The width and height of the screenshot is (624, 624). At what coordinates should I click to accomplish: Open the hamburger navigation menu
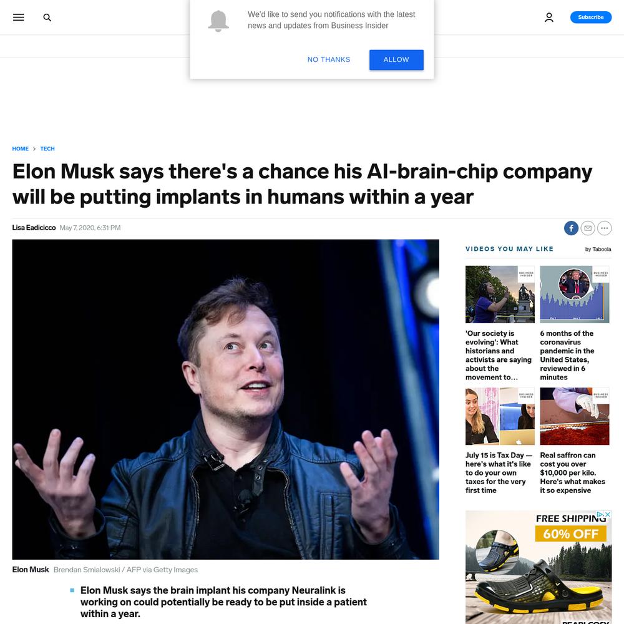click(x=18, y=17)
